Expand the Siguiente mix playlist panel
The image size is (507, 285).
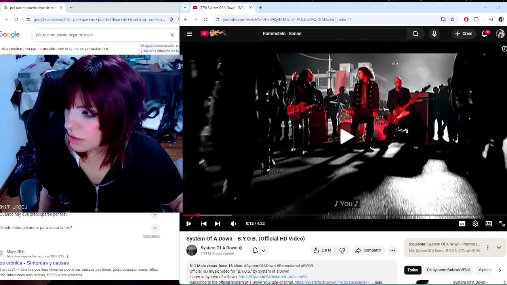coord(499,247)
